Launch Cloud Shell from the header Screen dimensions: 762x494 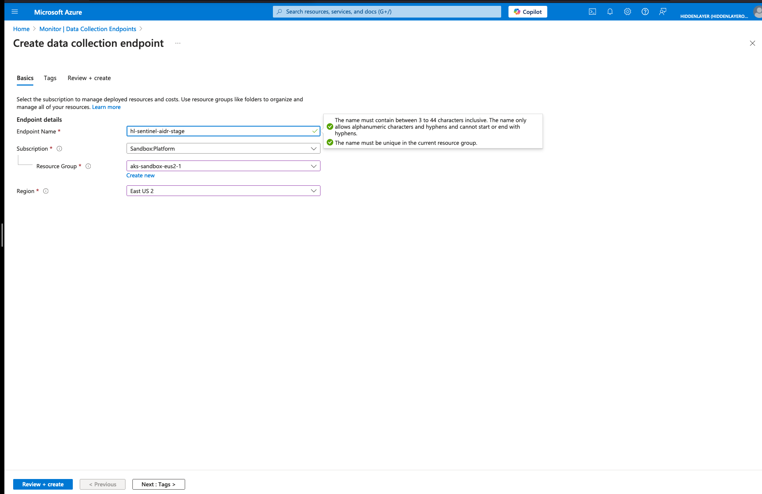tap(592, 12)
